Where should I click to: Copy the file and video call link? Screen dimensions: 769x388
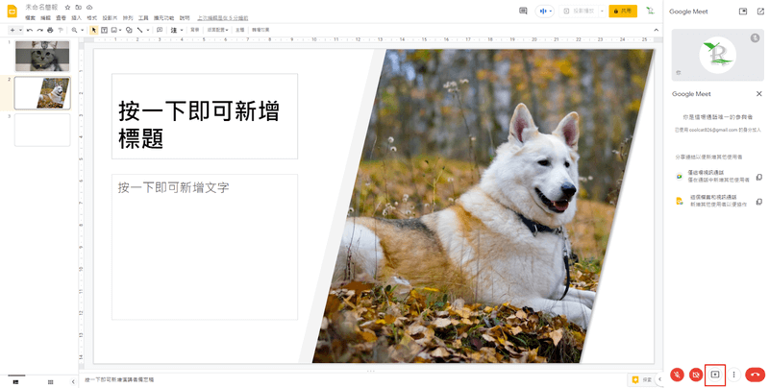tap(758, 201)
